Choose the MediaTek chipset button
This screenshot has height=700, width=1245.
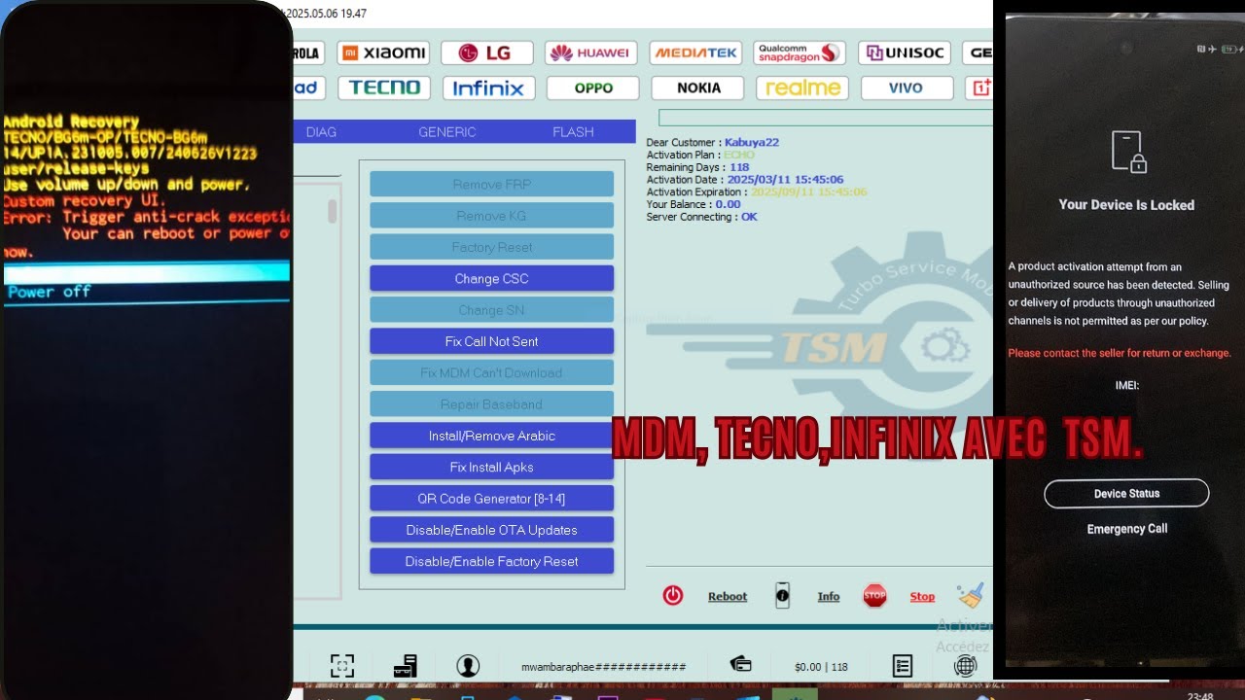tap(696, 52)
